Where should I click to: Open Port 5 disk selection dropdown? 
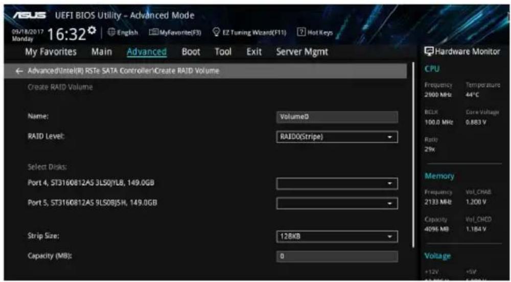coord(337,203)
